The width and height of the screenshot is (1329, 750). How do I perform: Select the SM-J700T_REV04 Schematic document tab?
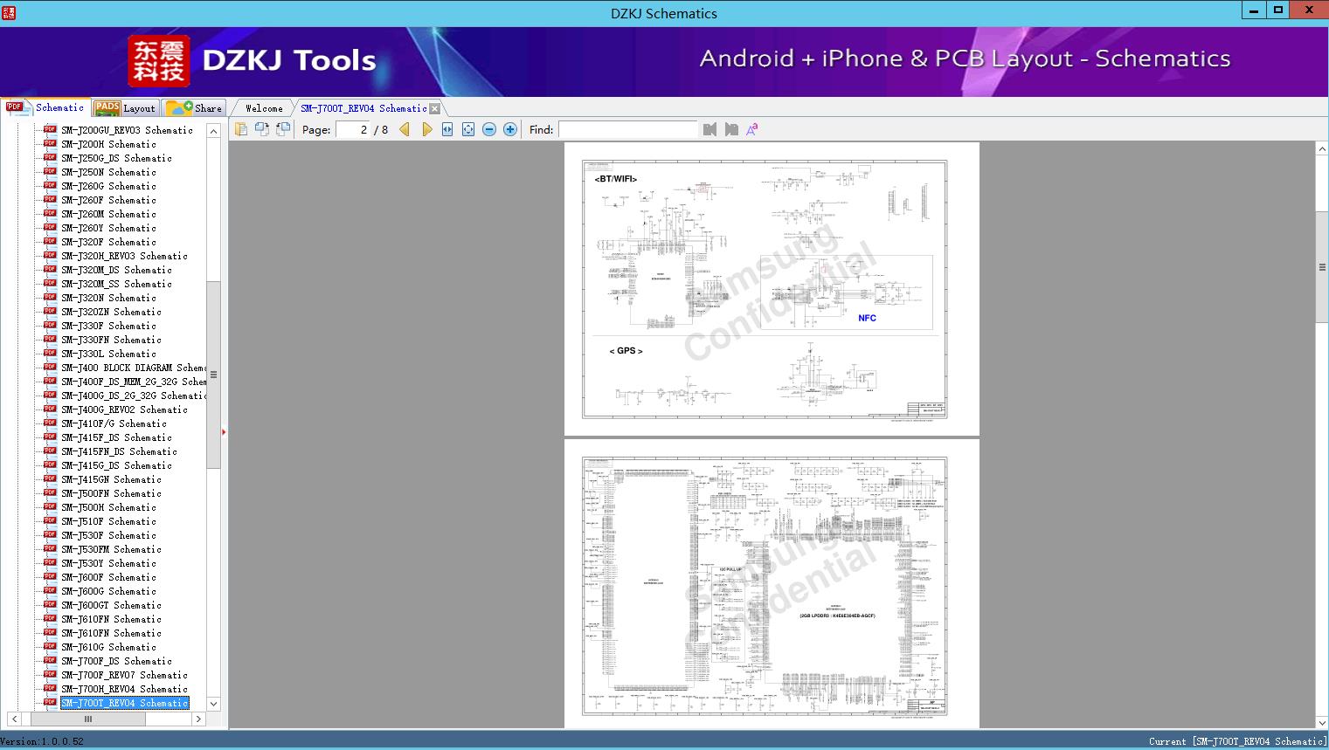pyautogui.click(x=363, y=108)
